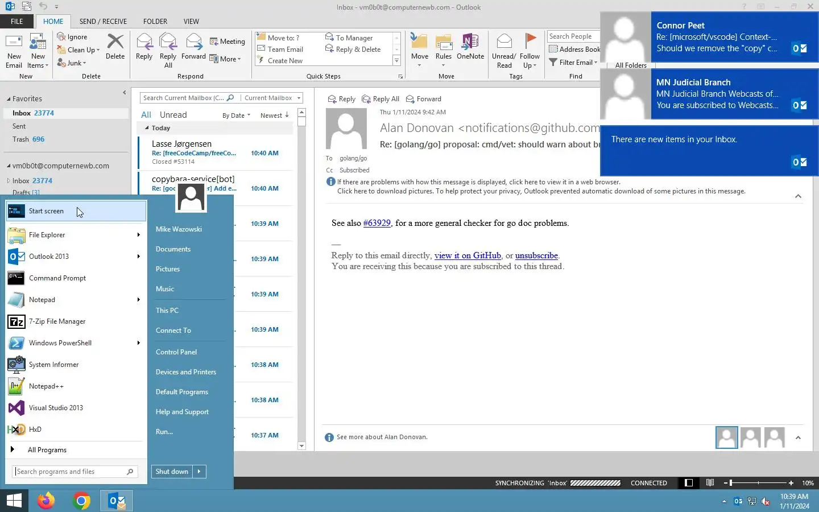The image size is (819, 512).
Task: Open the By Date sort dropdown
Action: tap(236, 115)
